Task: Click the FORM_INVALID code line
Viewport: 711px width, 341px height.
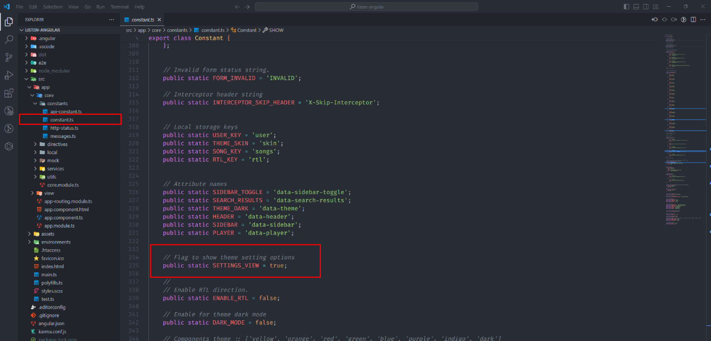Action: click(232, 78)
